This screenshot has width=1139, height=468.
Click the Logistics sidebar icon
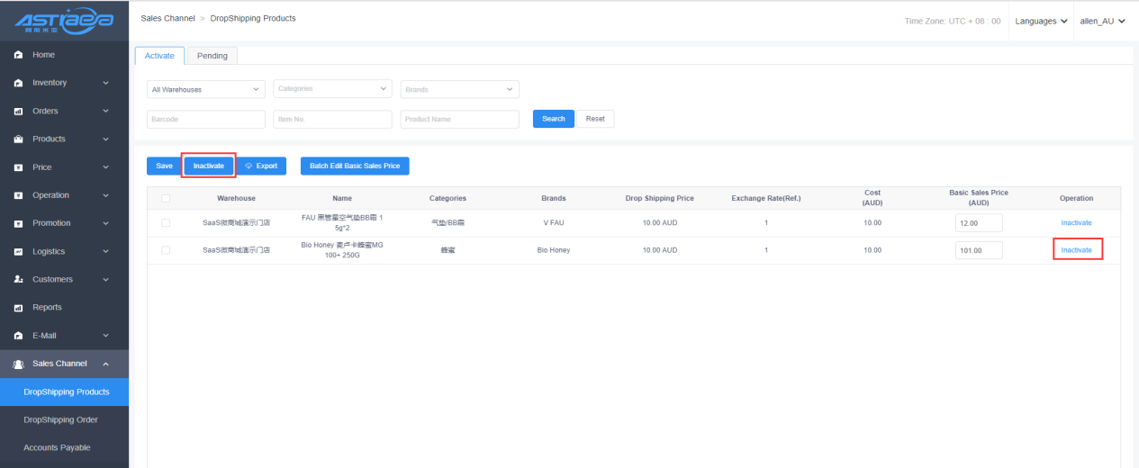18,252
